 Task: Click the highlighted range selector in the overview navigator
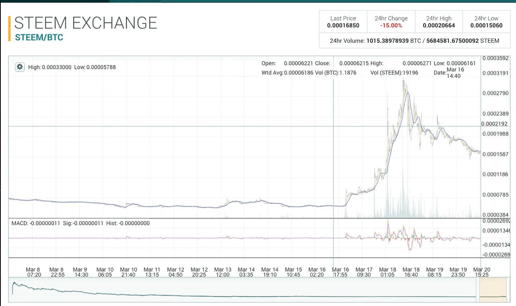pyautogui.click(x=492, y=289)
